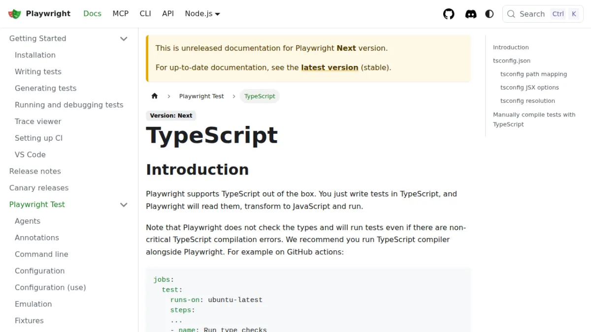Open the Fixtures page
Viewport: 591px width, 332px height.
pos(29,321)
